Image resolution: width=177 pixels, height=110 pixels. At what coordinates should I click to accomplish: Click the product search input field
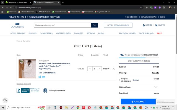point(63,25)
